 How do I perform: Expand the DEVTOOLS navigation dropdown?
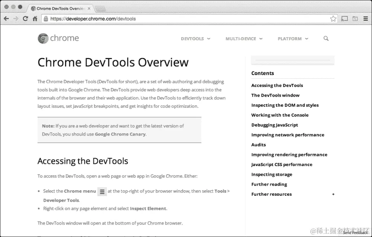click(x=196, y=39)
